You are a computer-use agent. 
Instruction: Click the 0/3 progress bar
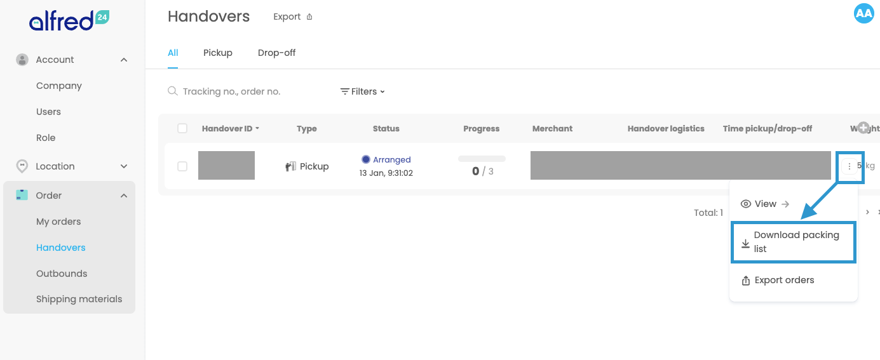(482, 159)
